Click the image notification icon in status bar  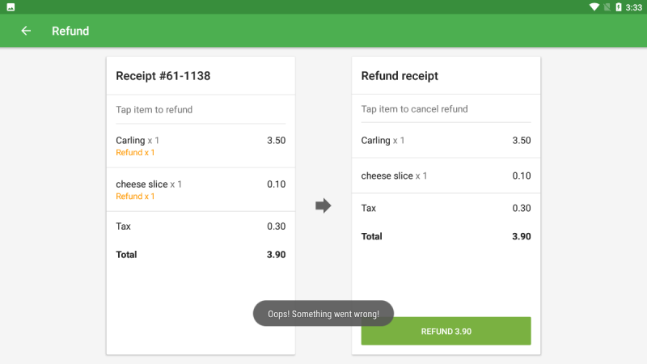click(x=10, y=7)
